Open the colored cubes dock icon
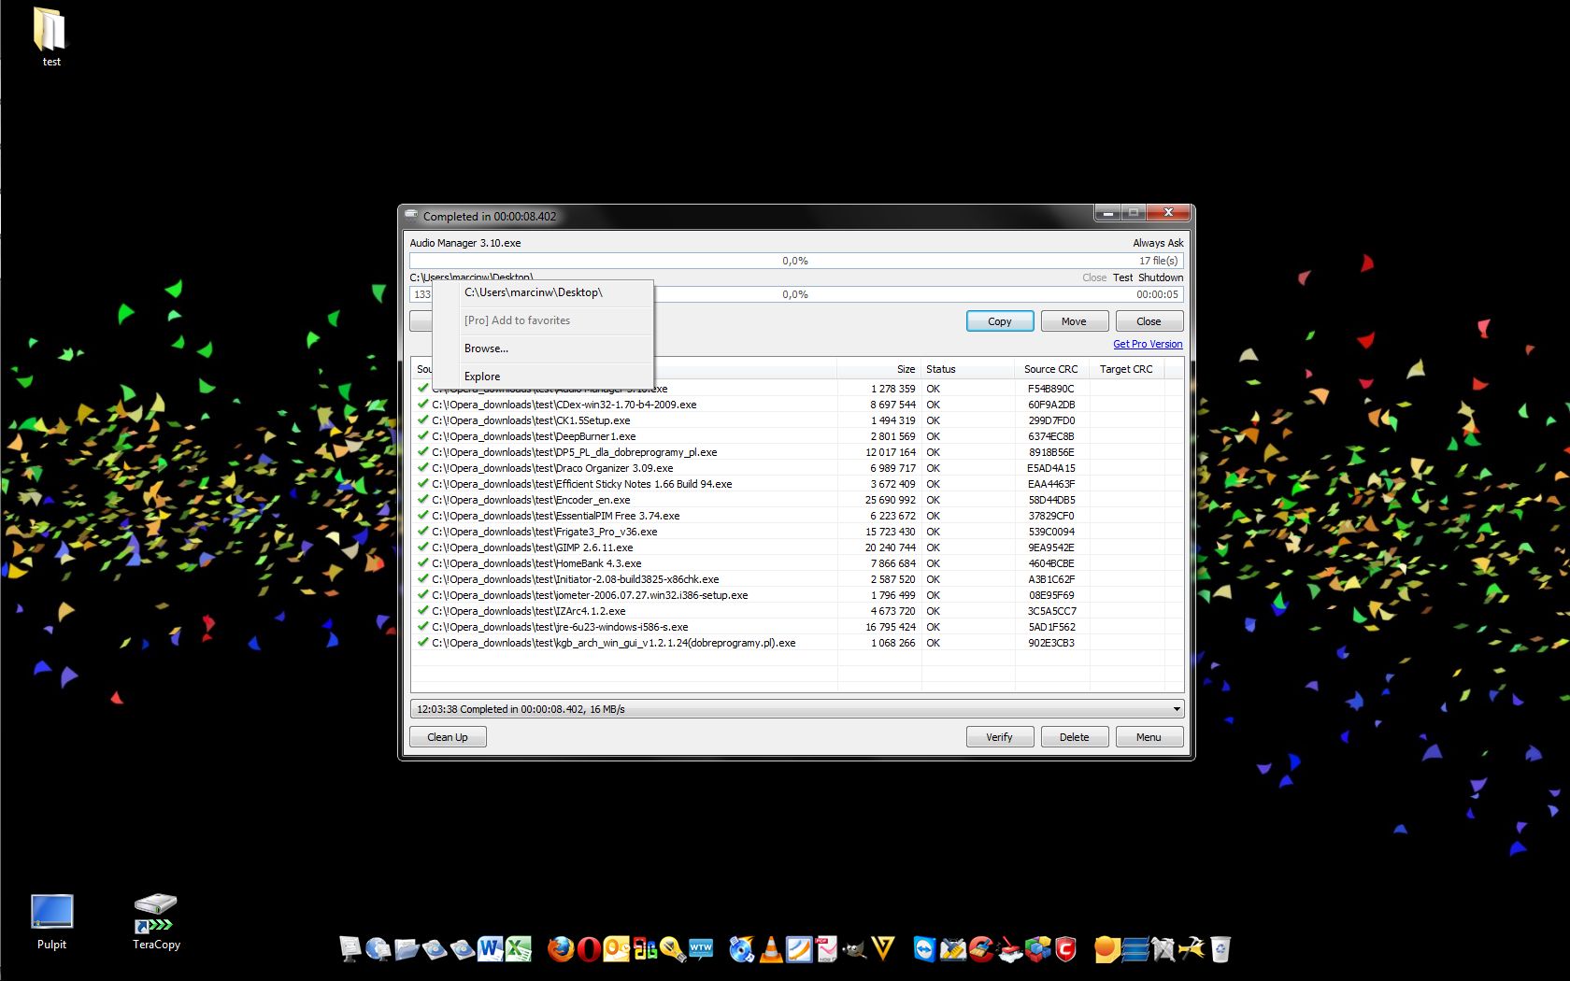The width and height of the screenshot is (1570, 981). pyautogui.click(x=1037, y=949)
